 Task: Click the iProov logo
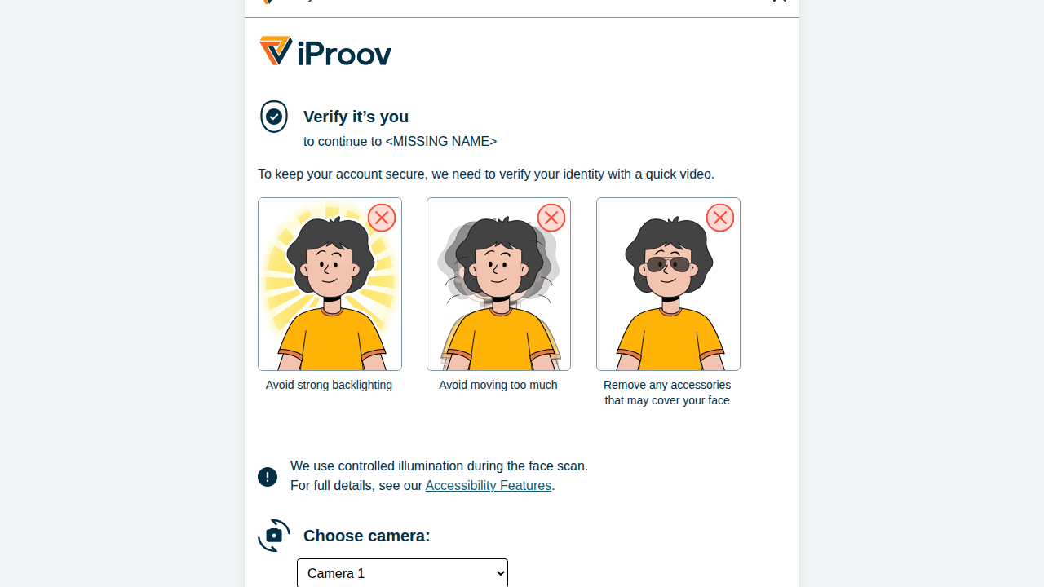pos(325,51)
